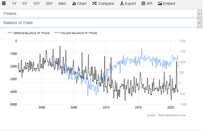Image resolution: width=203 pixels, height=131 pixels.
Task: Select the 1Y time range
Action: coord(14,4)
